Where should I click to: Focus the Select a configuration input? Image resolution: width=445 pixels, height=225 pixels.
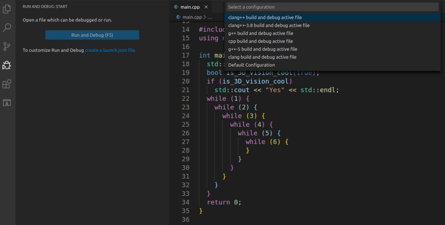click(x=333, y=7)
